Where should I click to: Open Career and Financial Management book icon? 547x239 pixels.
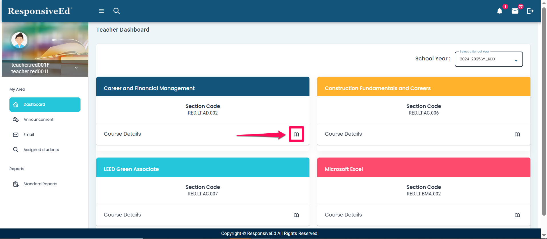tap(296, 134)
